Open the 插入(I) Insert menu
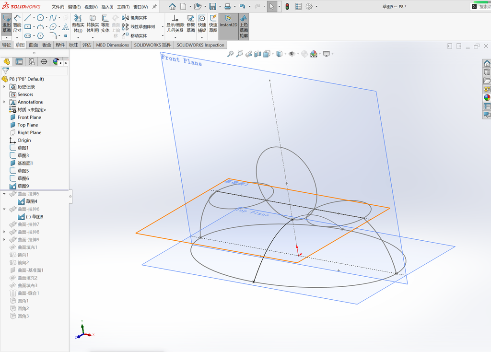Image resolution: width=491 pixels, height=352 pixels. point(107,7)
